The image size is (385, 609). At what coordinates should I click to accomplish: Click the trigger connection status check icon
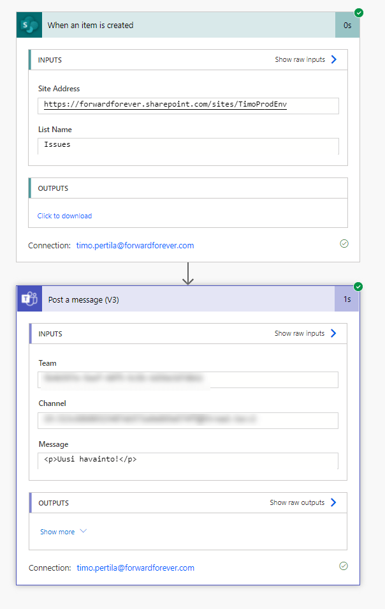click(x=344, y=244)
